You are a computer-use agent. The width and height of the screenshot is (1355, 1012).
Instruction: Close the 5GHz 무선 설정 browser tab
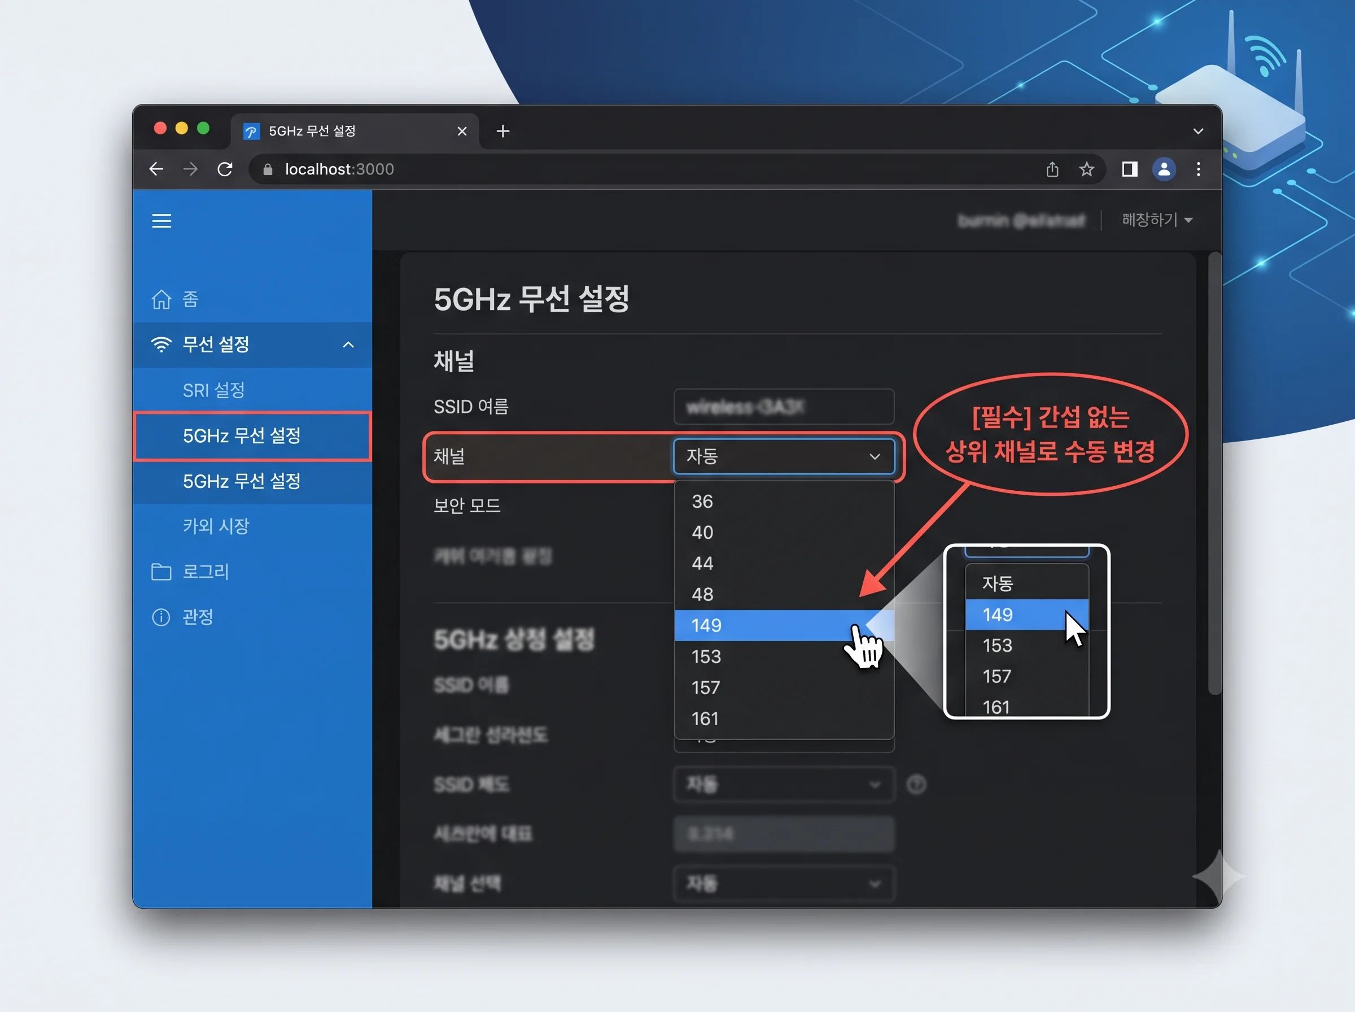coord(462,131)
